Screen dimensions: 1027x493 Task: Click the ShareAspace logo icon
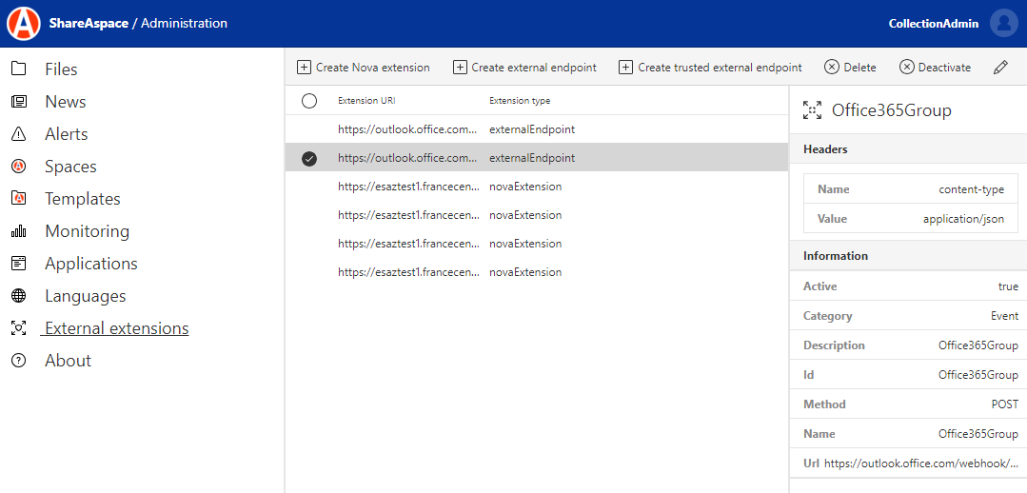[23, 24]
